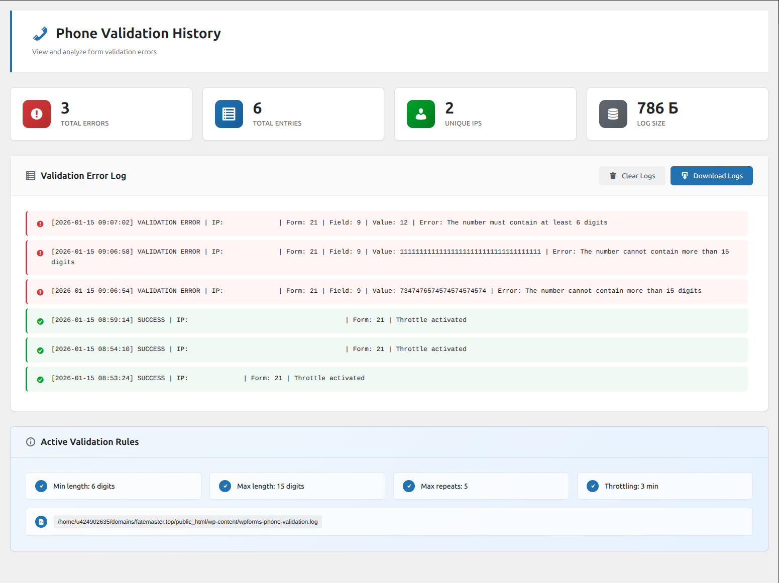Click the 'Max repeats: 5' rule text
Viewport: 779px width, 583px height.
point(444,486)
